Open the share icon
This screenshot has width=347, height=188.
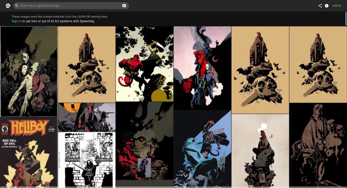point(320,6)
